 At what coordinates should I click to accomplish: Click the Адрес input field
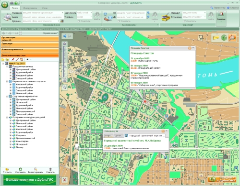point(43,17)
